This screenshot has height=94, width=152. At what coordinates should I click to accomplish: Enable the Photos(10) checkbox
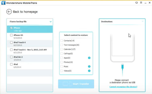click(62, 62)
